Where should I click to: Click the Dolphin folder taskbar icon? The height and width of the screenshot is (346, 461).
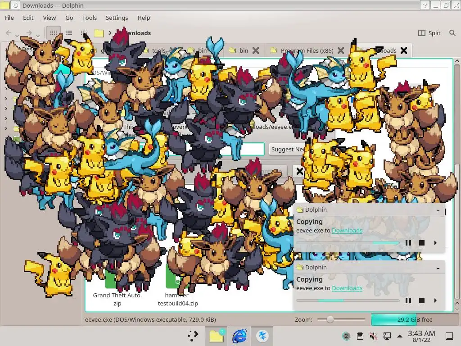(x=217, y=336)
